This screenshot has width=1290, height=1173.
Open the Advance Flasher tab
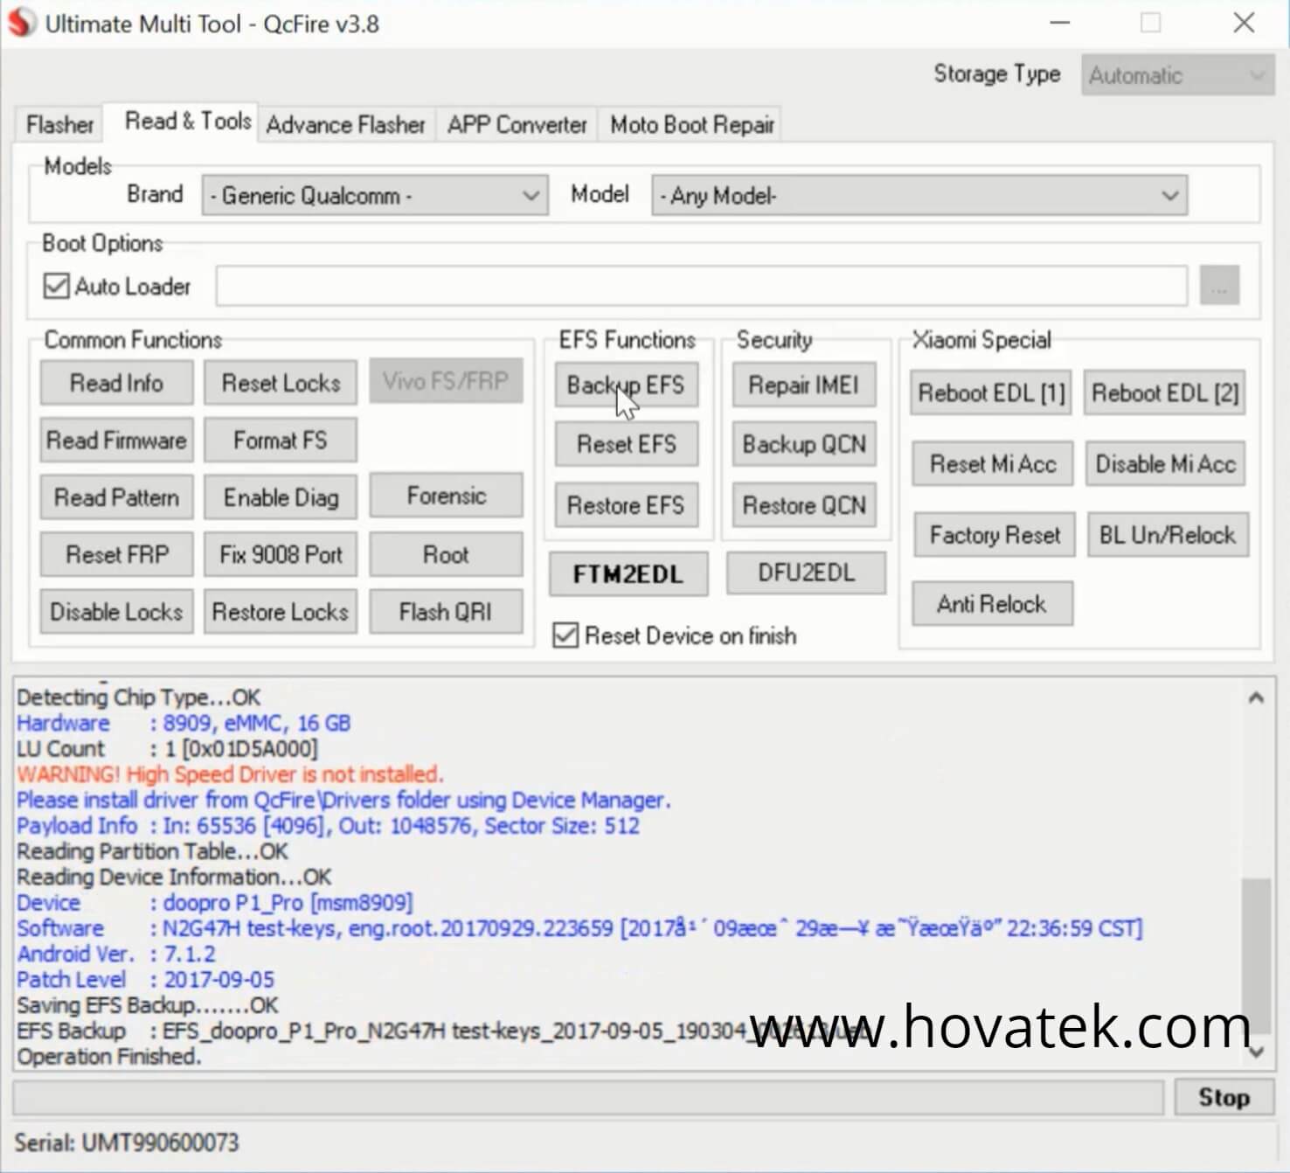346,124
